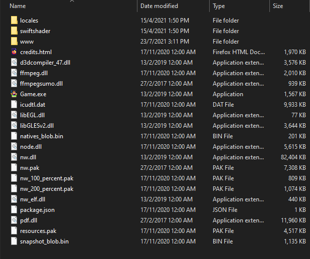Click the nw_elf.dll file icon
This screenshot has width=310, height=259.
click(x=14, y=199)
